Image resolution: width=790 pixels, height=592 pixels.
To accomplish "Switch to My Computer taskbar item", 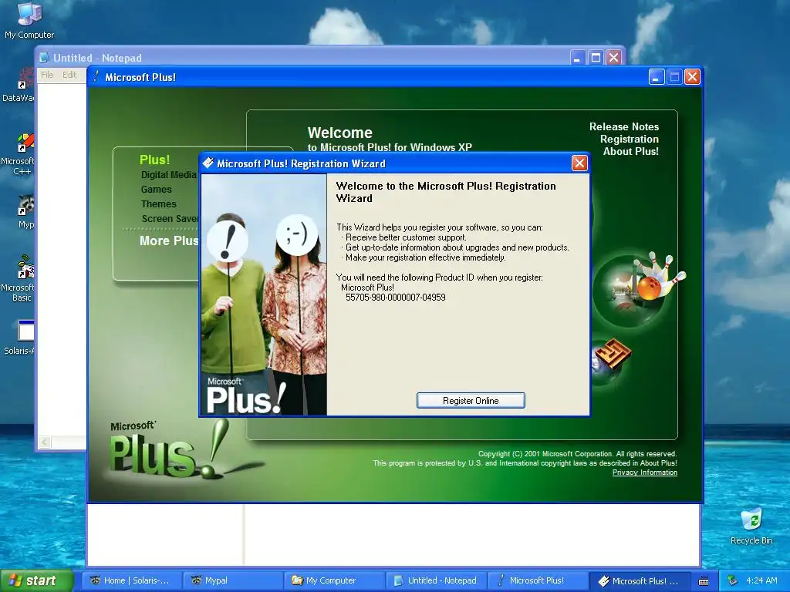I will 334,580.
